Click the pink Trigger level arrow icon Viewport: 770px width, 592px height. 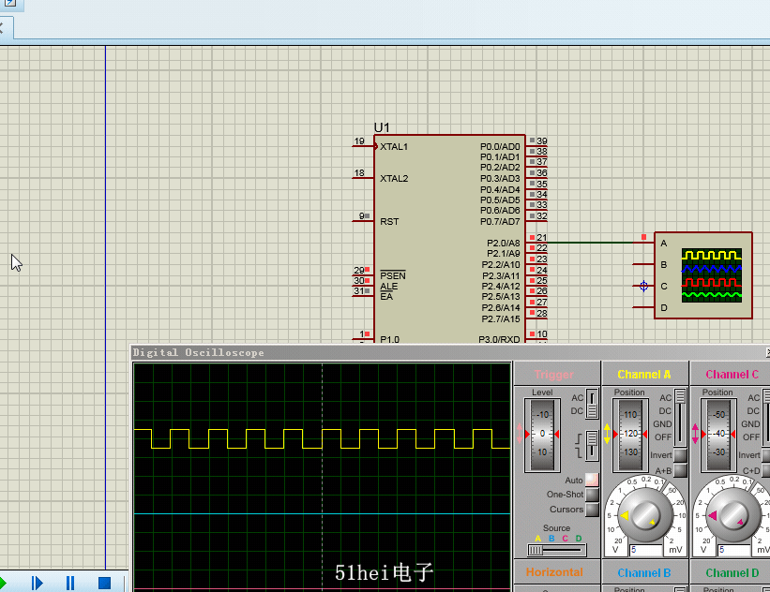[x=519, y=434]
